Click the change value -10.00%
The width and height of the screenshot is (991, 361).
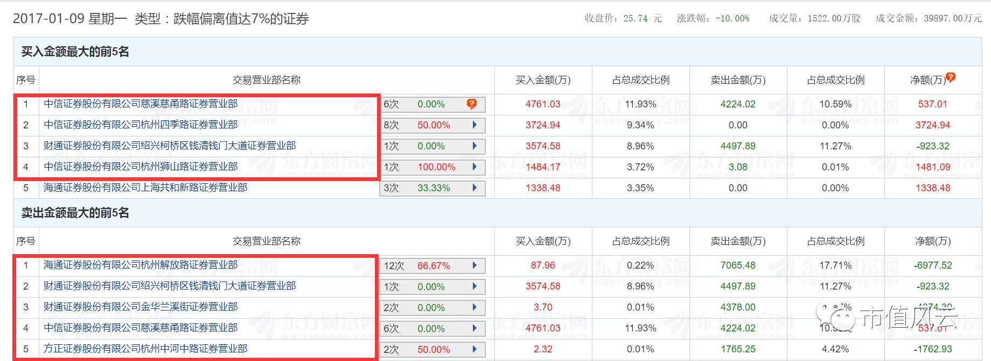pyautogui.click(x=732, y=18)
